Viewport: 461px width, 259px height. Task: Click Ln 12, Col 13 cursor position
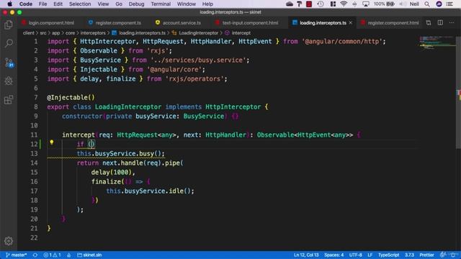click(x=306, y=255)
